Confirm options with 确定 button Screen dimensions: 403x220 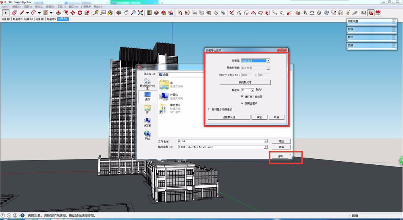pos(259,117)
